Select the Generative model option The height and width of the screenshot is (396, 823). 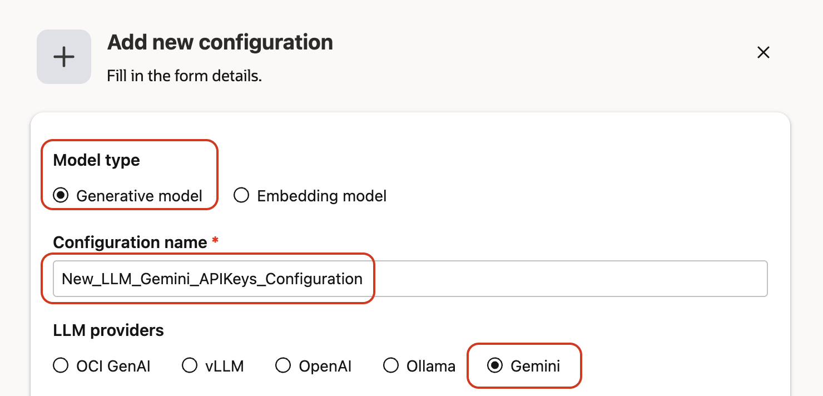(x=60, y=195)
